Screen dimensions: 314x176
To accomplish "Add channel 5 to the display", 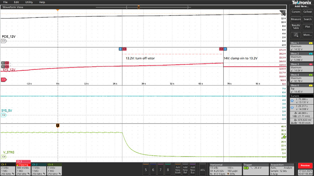I will [146, 169].
